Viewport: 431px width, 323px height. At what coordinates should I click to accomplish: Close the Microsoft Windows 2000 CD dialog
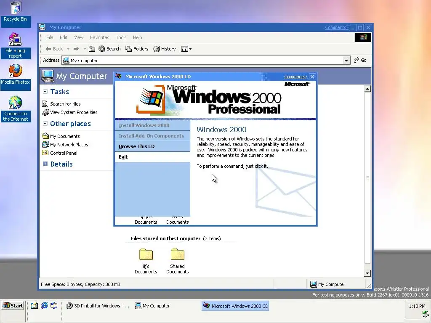312,77
